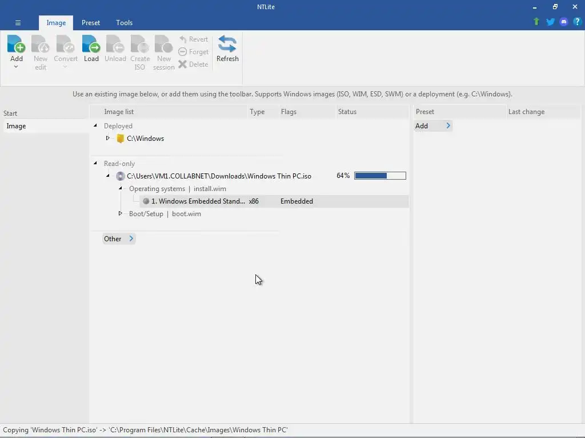The image size is (585, 438).
Task: Select the C:\Windows folder icon
Action: (x=120, y=139)
